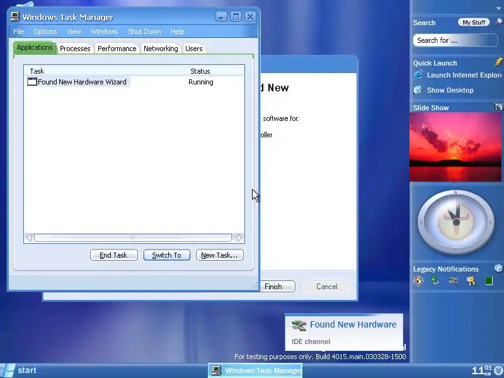Open the sidebar options arrow at top
This screenshot has height=378, width=504.
point(498,9)
